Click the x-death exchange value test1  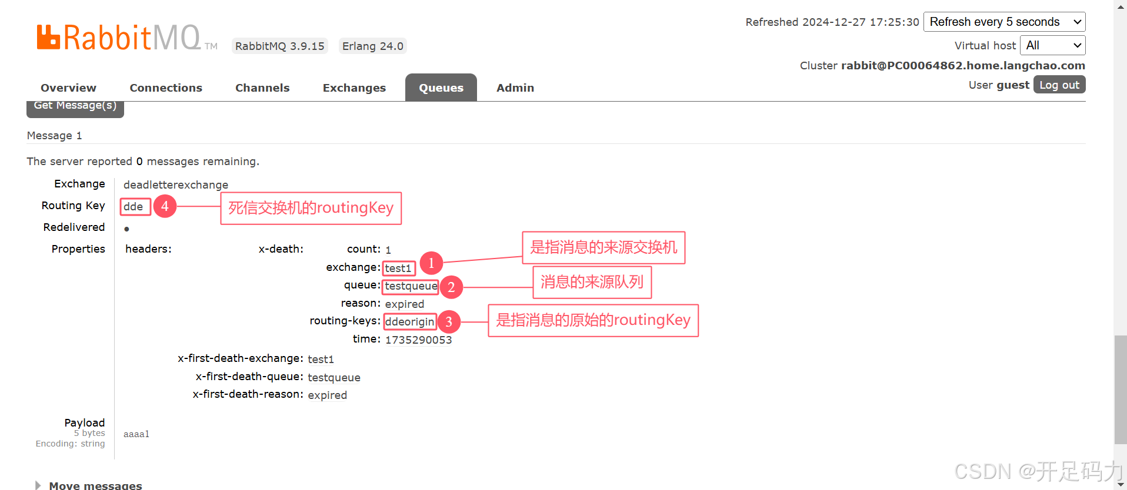(x=398, y=268)
